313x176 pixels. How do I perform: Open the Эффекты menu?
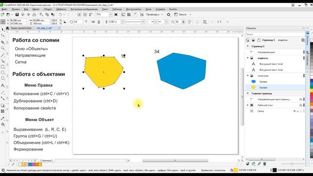pyautogui.click(x=61, y=9)
